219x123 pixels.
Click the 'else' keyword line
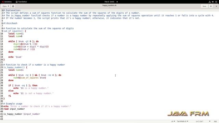11,91
